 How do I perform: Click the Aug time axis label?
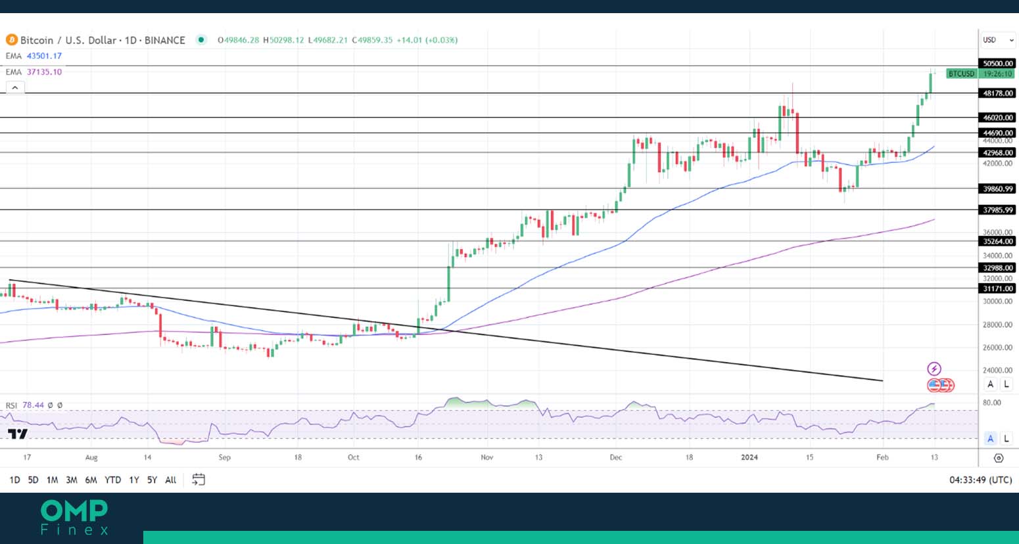click(91, 457)
